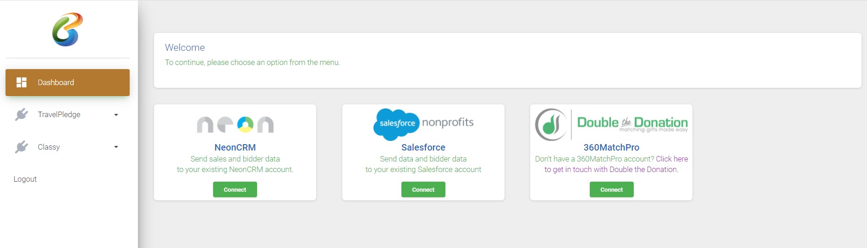Expand the TravelPledge dropdown arrow
The image size is (867, 248).
tap(116, 115)
